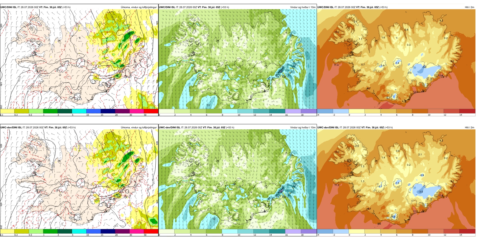The width and height of the screenshot is (480, 240).
Task: Click the title 'Úrkoma, vindur og loftþrýstingur' on UWC panel
Action: (x=139, y=7)
